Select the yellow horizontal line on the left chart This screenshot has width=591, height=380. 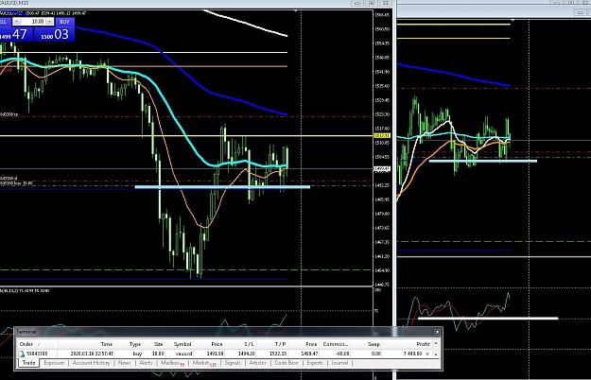point(186,135)
